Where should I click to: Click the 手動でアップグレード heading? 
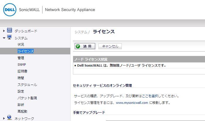pos(89,113)
